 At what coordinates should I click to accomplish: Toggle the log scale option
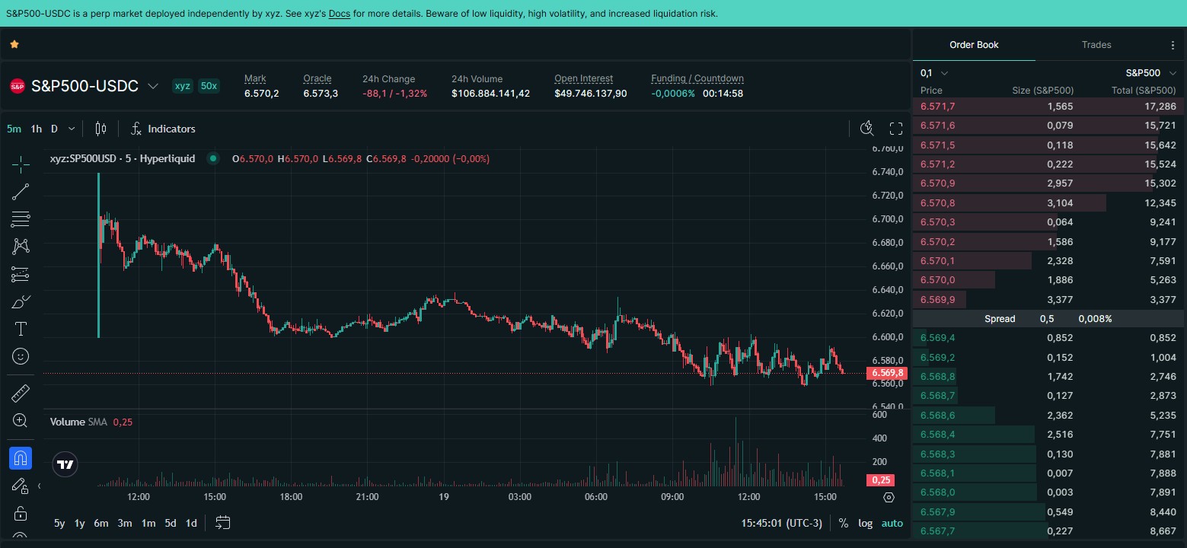click(866, 523)
